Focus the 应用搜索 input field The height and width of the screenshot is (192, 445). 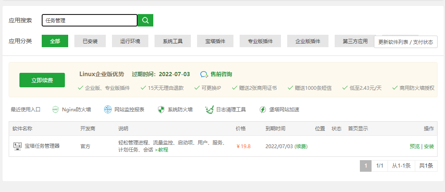90,20
